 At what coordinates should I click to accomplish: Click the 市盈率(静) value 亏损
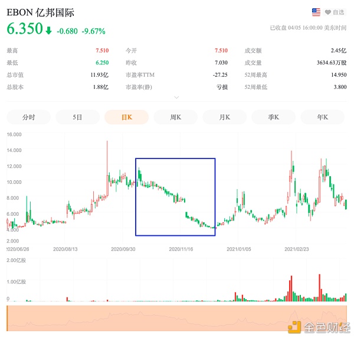222,87
